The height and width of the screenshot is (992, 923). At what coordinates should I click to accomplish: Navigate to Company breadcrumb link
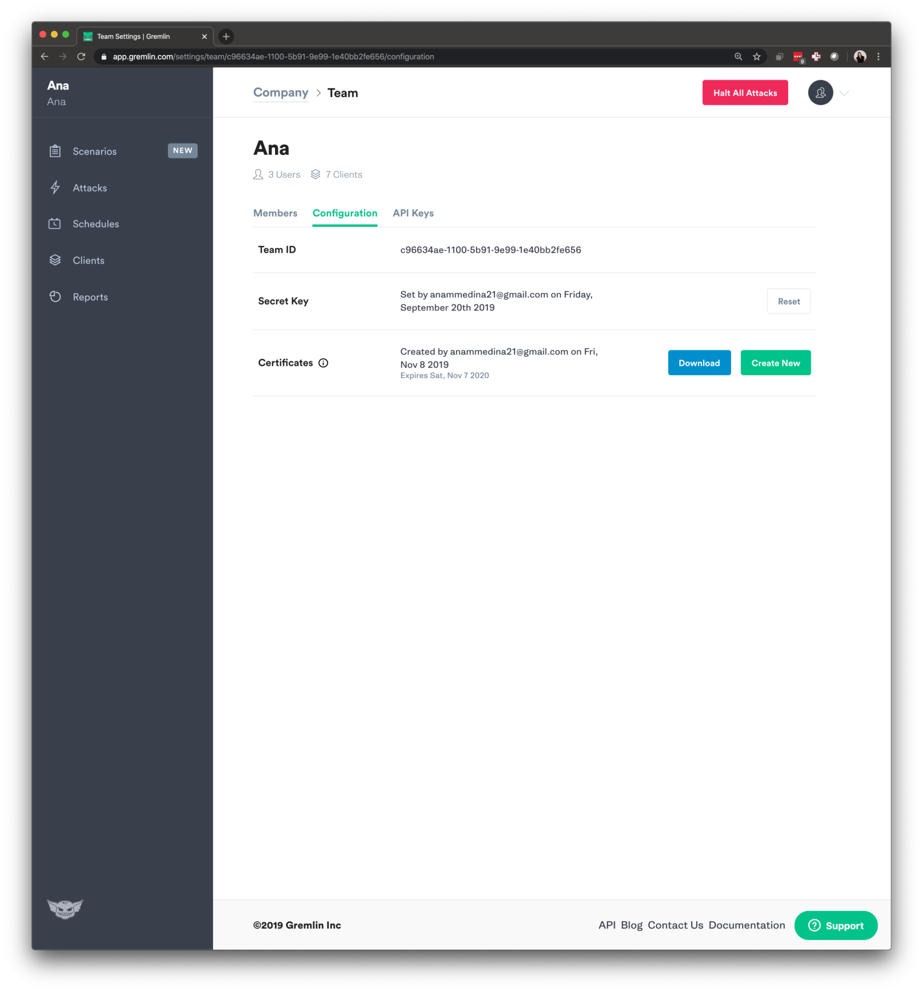281,93
